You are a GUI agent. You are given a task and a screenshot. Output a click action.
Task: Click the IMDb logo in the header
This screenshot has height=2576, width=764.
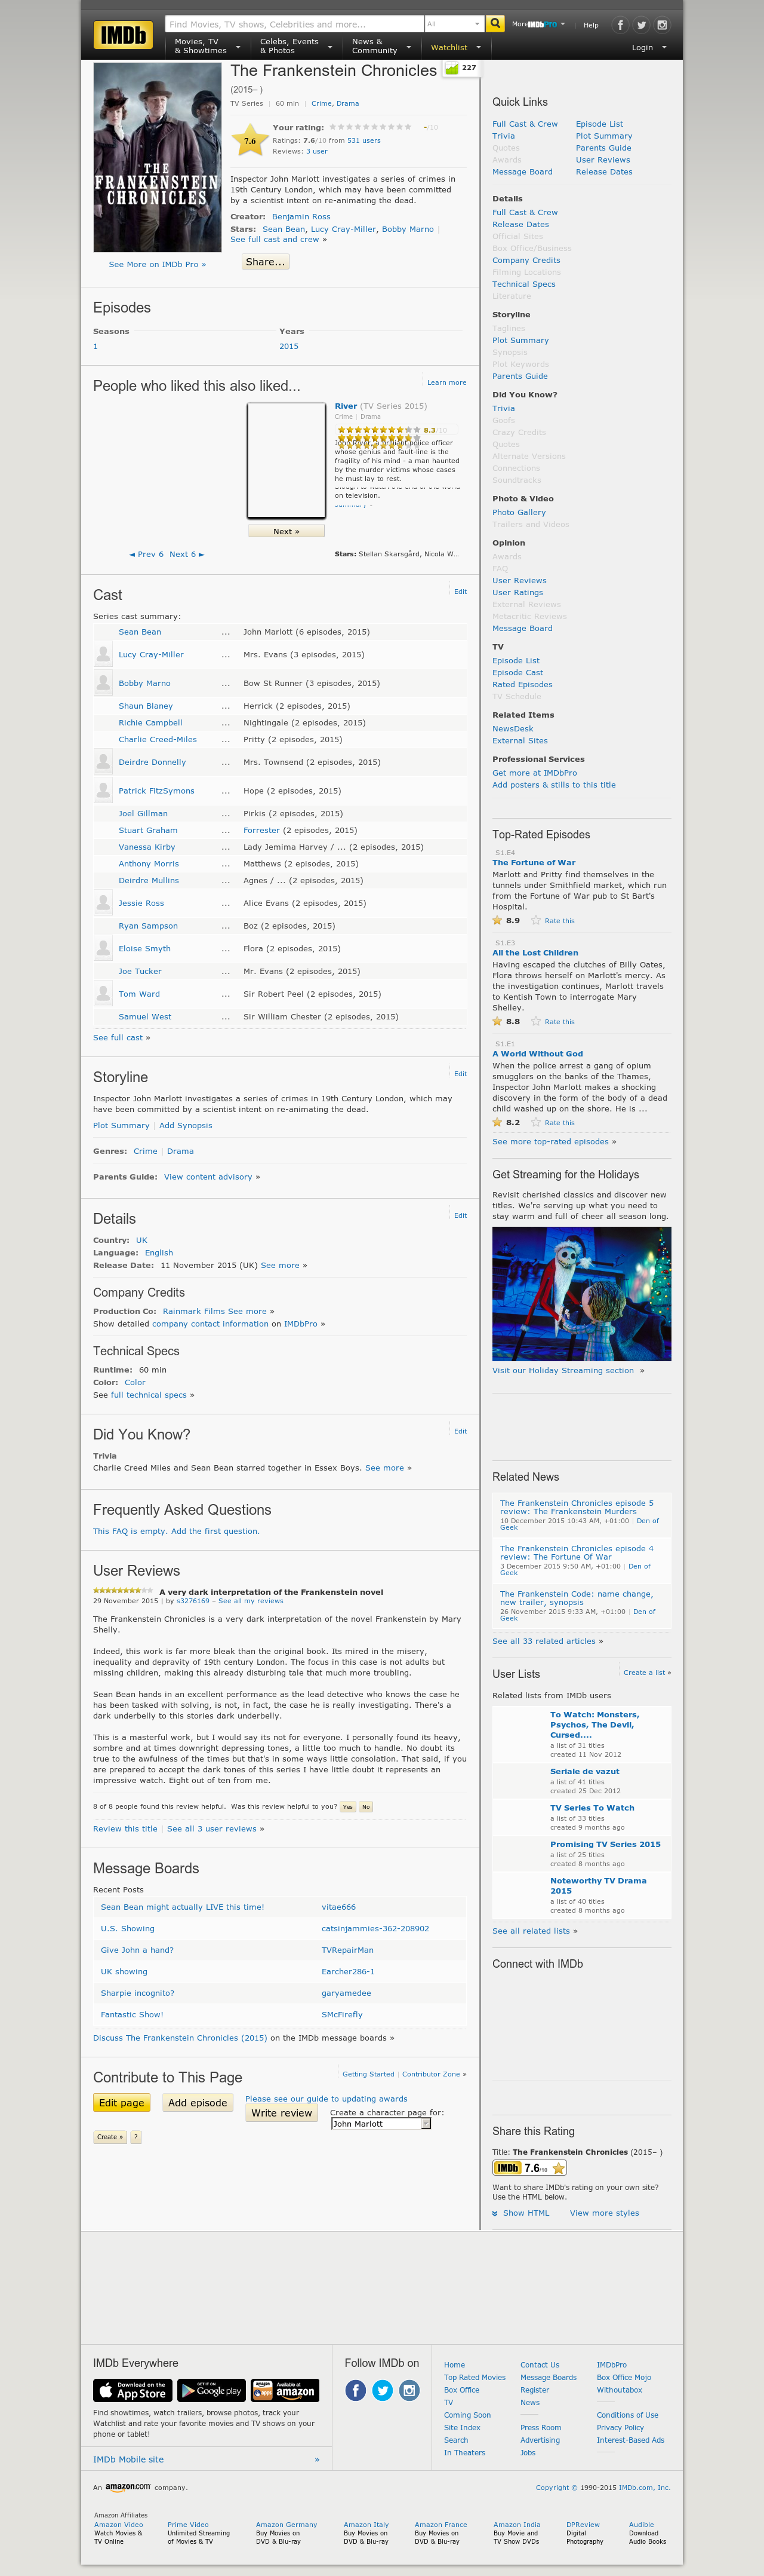pyautogui.click(x=123, y=35)
